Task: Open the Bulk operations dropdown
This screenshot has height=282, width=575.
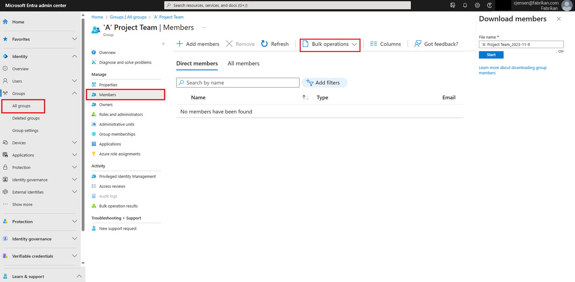Action: click(330, 44)
